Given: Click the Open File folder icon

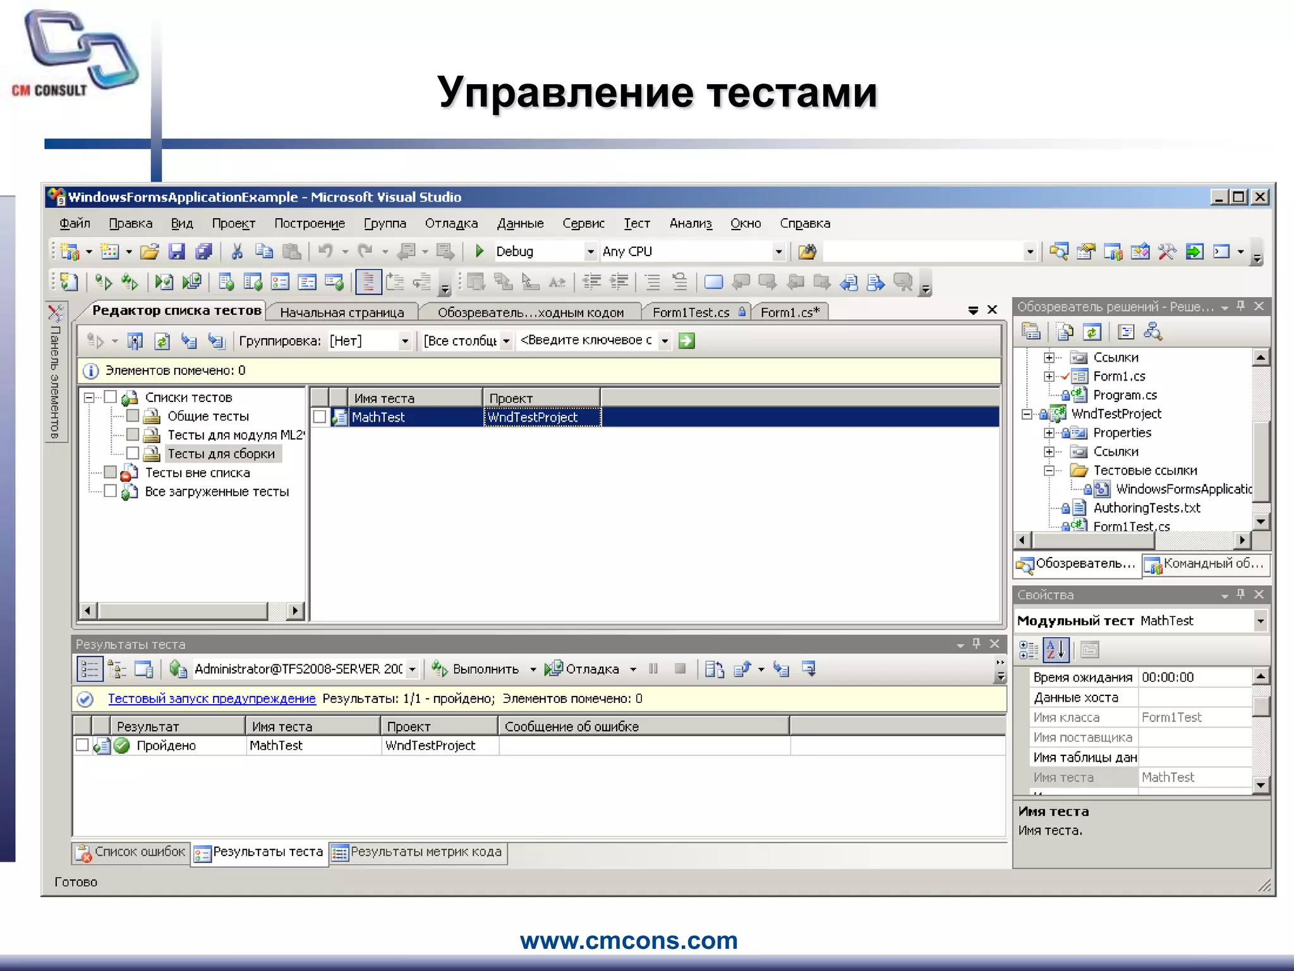Looking at the screenshot, I should tap(150, 252).
